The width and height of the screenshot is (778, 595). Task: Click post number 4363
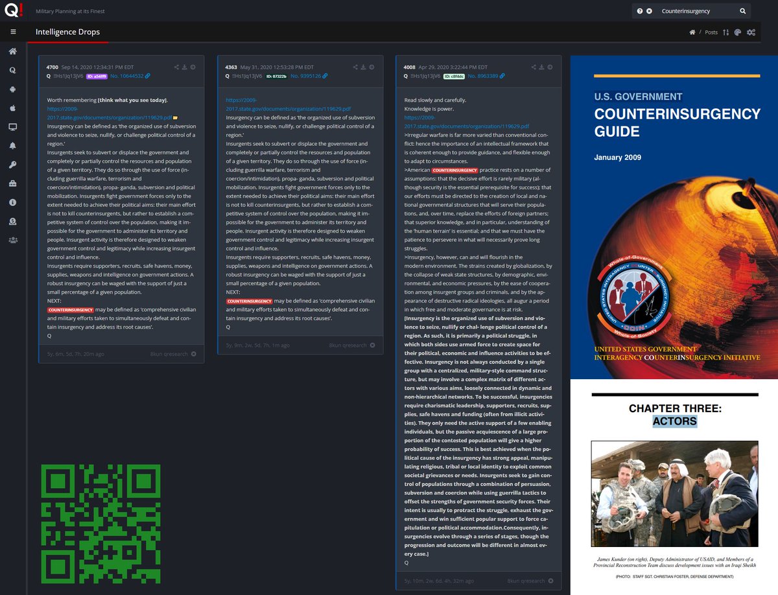pos(231,67)
